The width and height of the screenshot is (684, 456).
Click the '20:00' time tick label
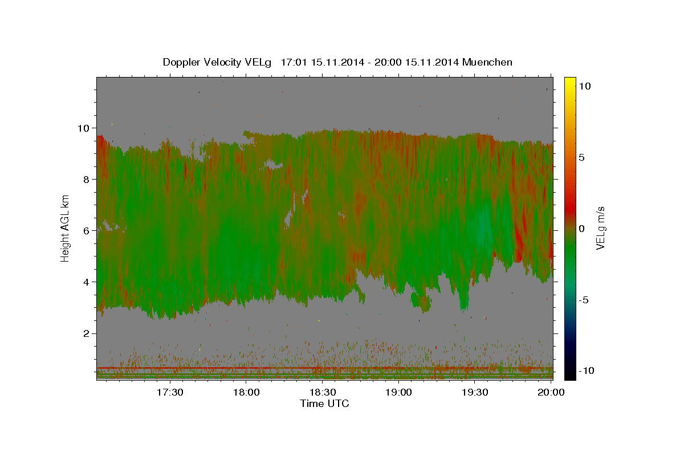click(x=551, y=392)
